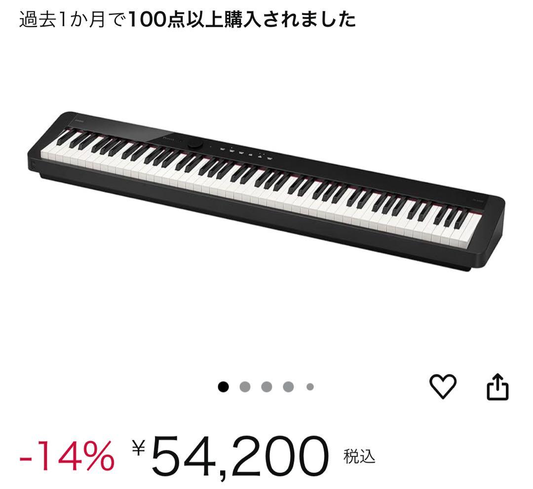The image size is (533, 489).
Task: Click the row of control buttons on piano panel
Action: coord(246,153)
